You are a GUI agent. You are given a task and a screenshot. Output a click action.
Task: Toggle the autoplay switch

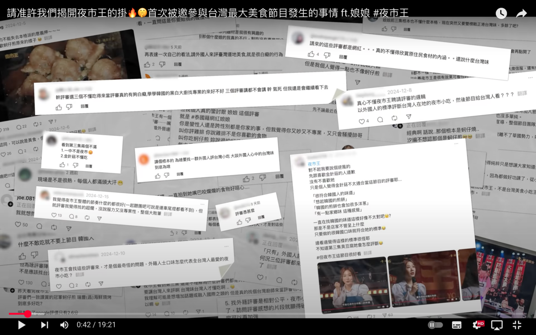click(435, 325)
